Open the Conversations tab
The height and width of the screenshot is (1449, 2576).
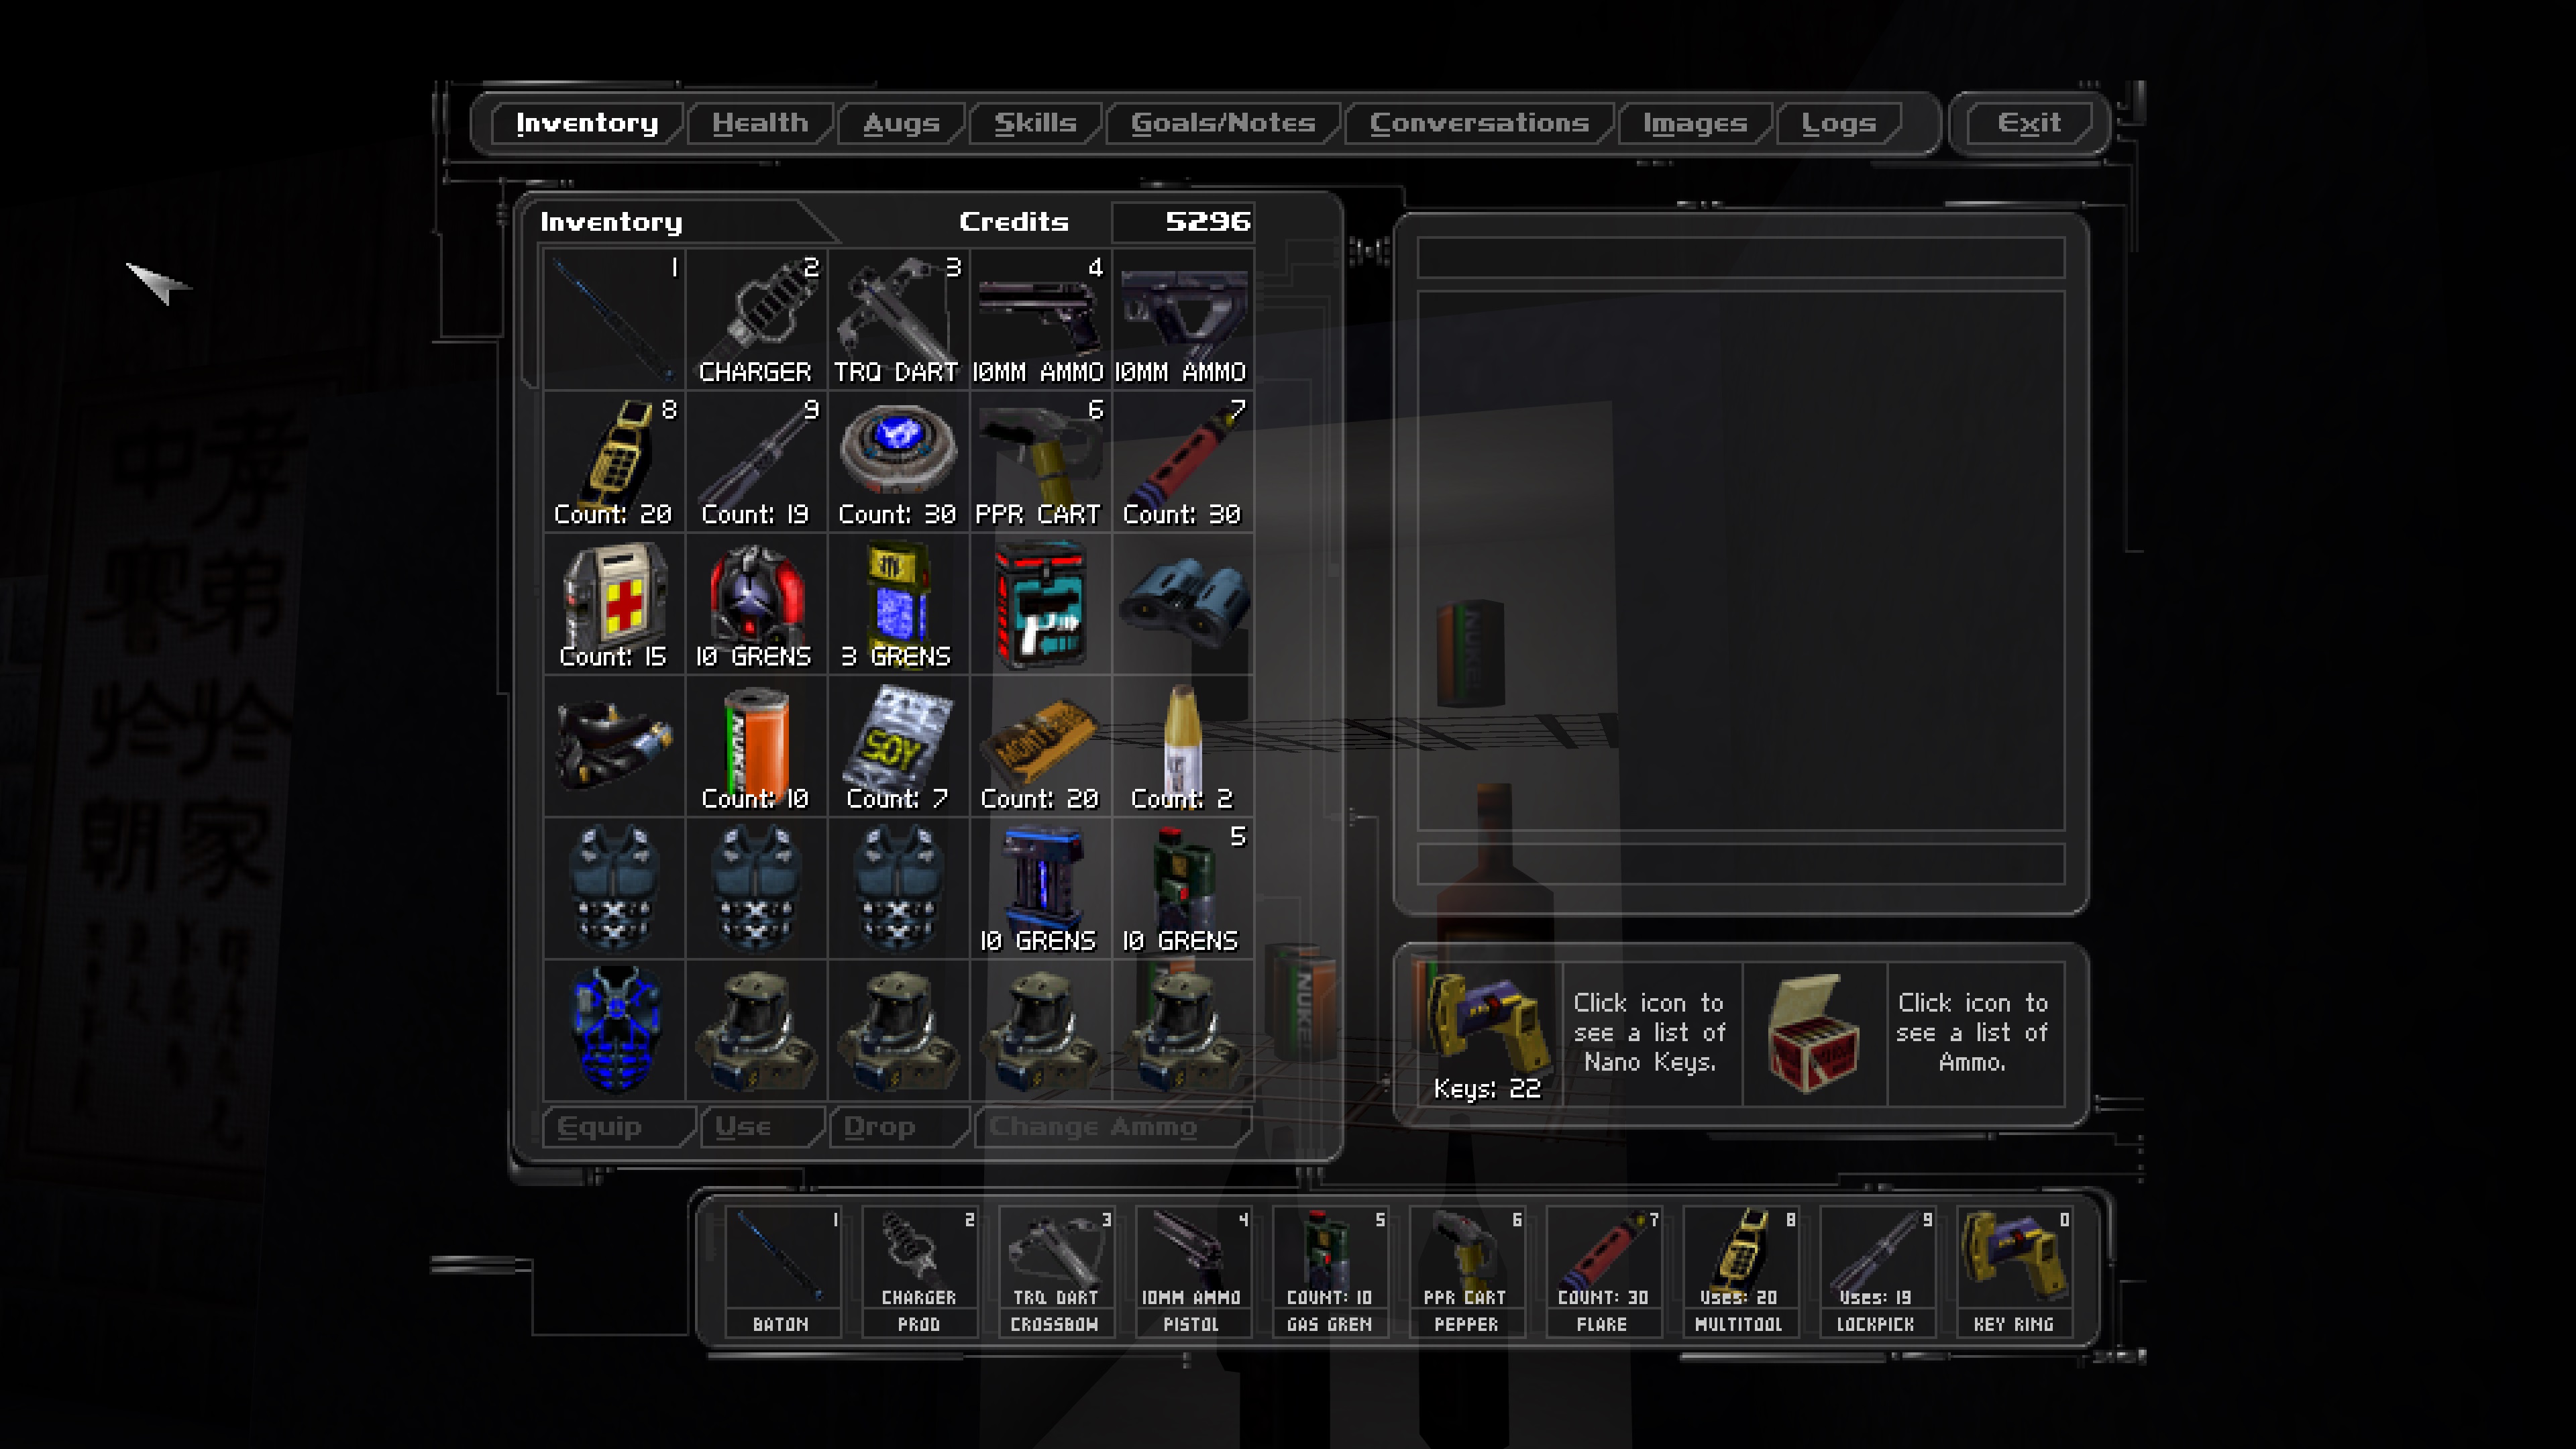tap(1479, 123)
